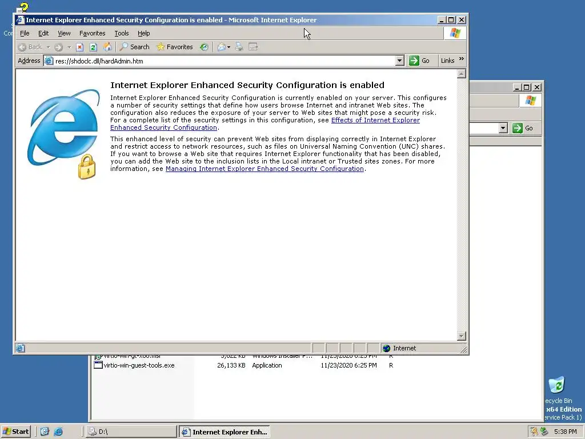
Task: Click Go button in the background window
Action: (x=523, y=128)
